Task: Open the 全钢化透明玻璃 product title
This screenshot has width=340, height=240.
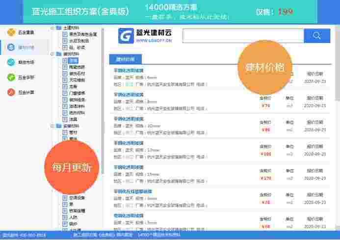Action: pyautogui.click(x=129, y=215)
